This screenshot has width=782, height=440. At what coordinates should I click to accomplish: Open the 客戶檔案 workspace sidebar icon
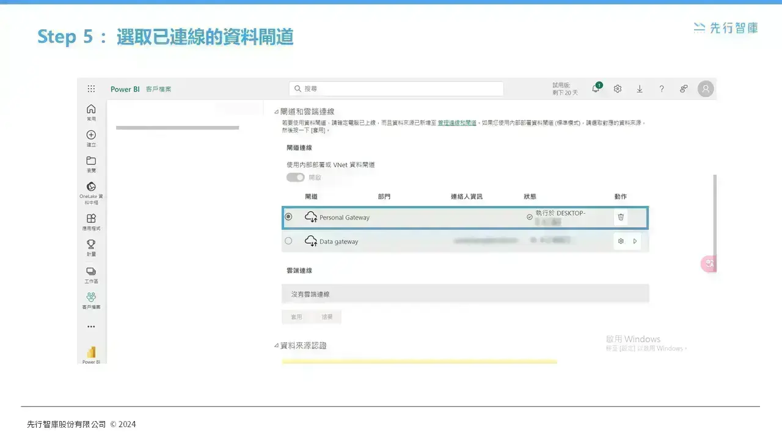click(x=91, y=301)
